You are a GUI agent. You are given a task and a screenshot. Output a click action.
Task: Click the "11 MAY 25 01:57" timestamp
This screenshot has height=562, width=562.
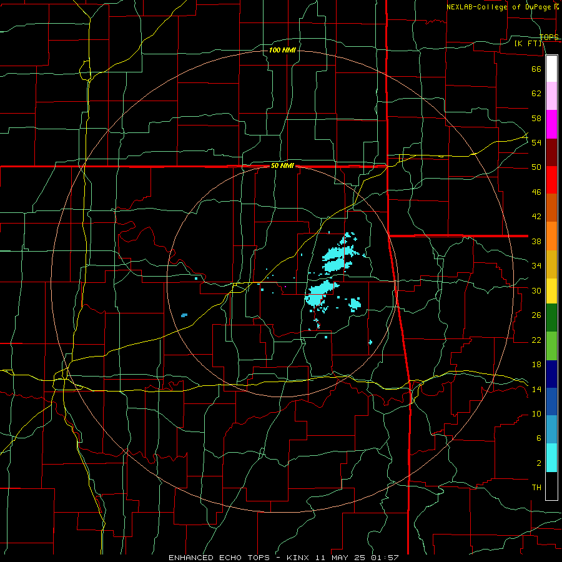[x=357, y=558]
